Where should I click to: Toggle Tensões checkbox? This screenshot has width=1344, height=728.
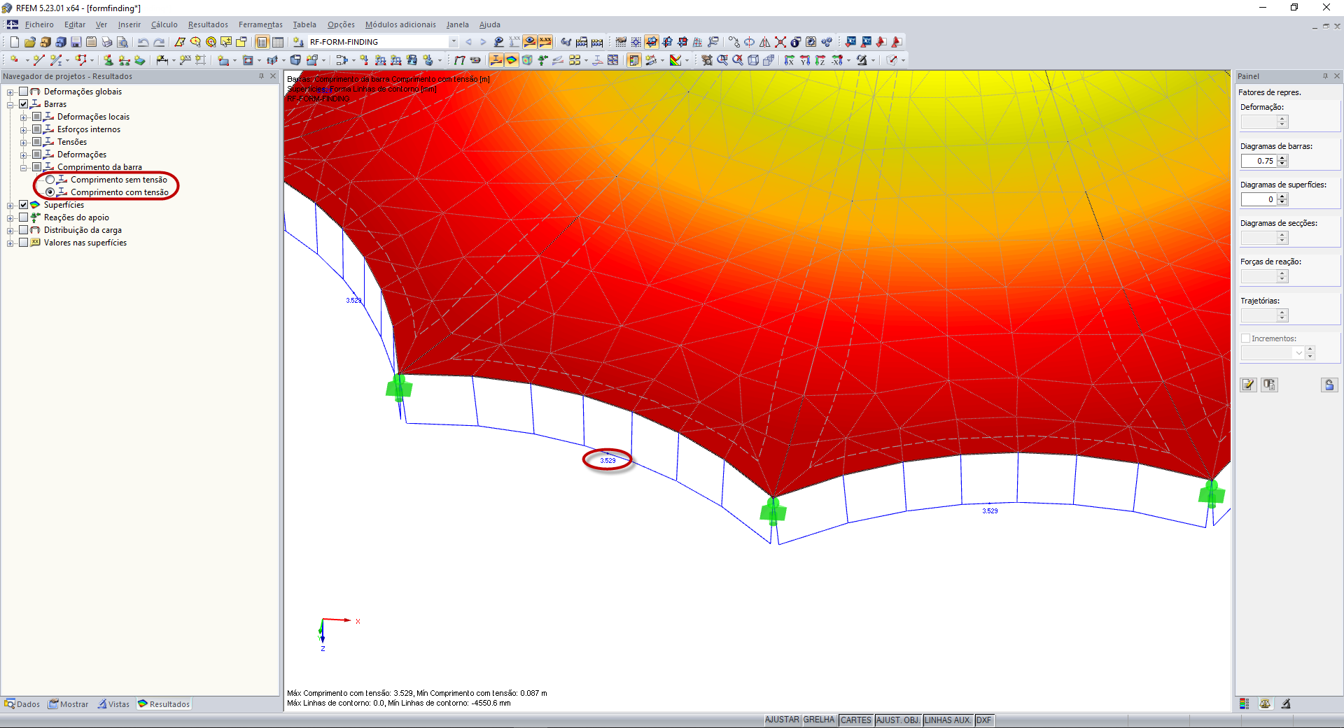(36, 142)
